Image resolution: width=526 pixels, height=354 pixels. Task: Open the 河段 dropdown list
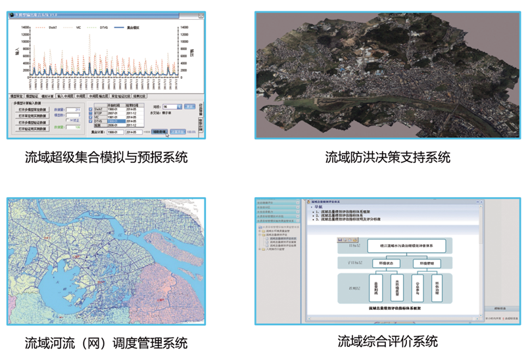point(179,106)
